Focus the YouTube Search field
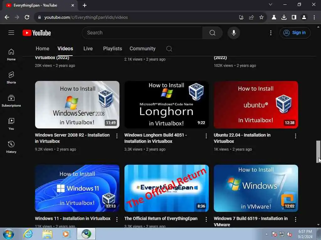This screenshot has width=321, height=240. point(142,32)
